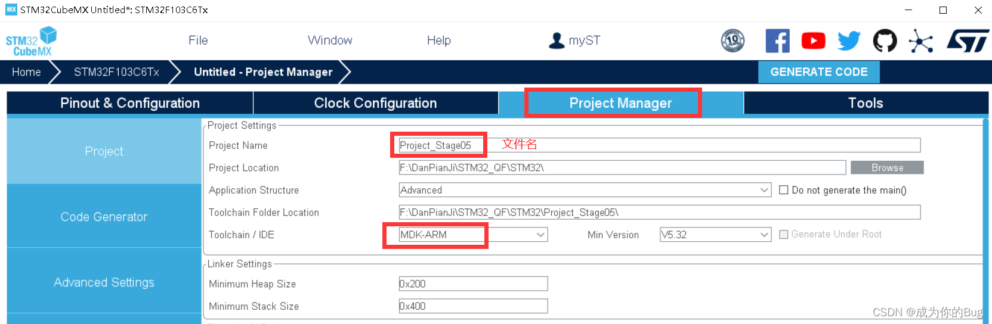Screen dimensions: 992x324
Task: Click the Min Version label
Action: [x=613, y=235]
